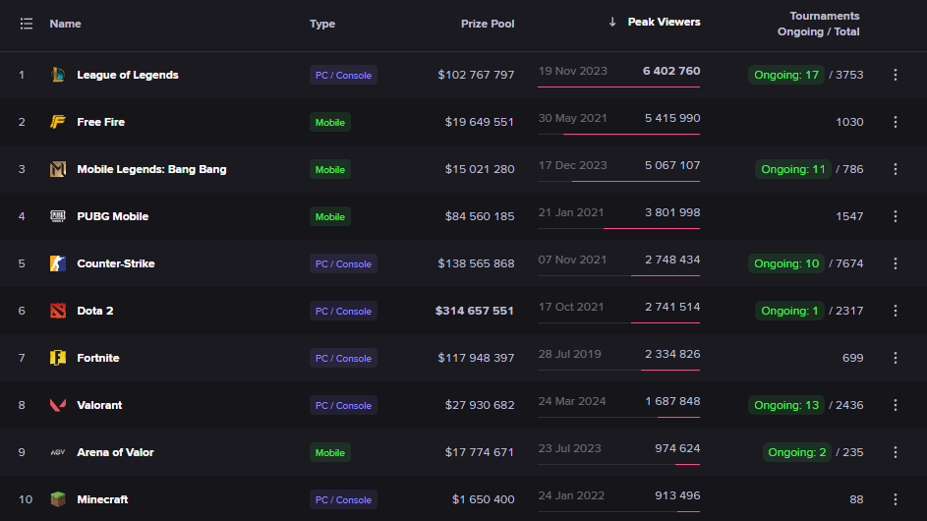The image size is (927, 521).
Task: Click the Ongoing: 1 badge for Dota 2
Action: coord(789,311)
